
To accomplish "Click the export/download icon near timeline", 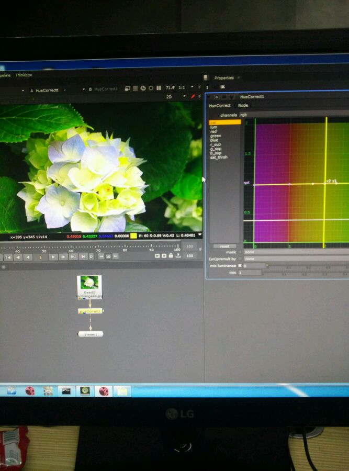I will [178, 255].
